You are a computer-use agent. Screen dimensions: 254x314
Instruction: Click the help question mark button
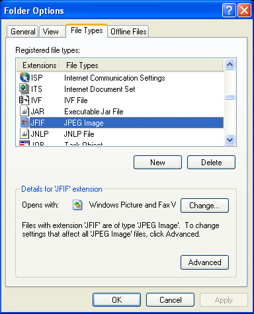pos(229,10)
